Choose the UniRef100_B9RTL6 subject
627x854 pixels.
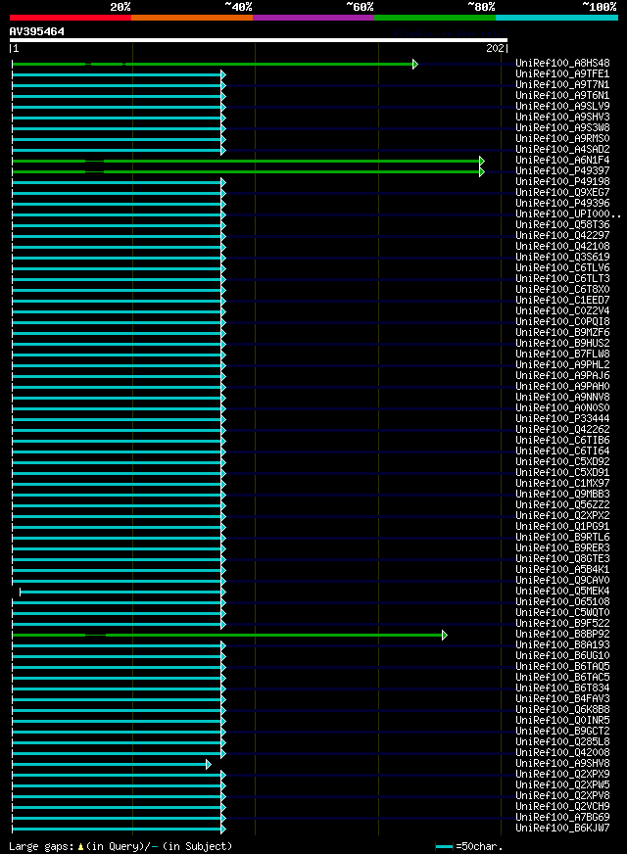coord(562,538)
